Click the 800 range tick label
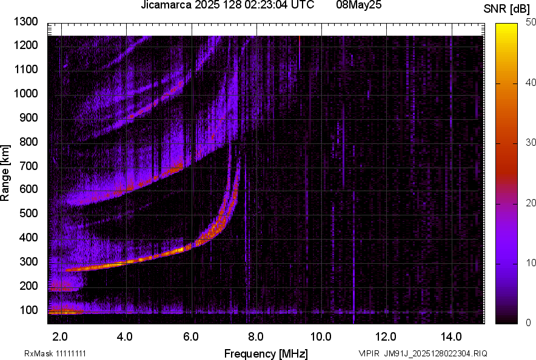 click(x=28, y=142)
